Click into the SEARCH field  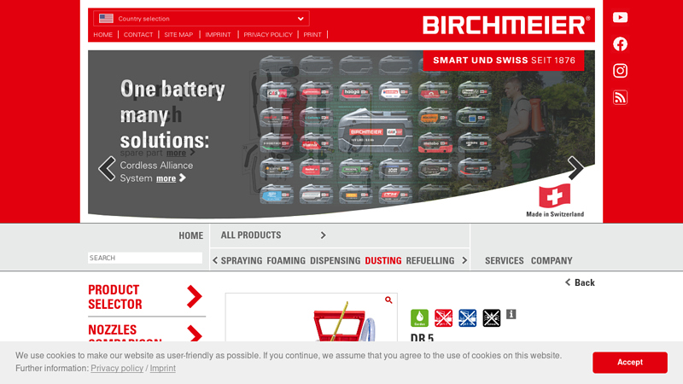pos(145,258)
